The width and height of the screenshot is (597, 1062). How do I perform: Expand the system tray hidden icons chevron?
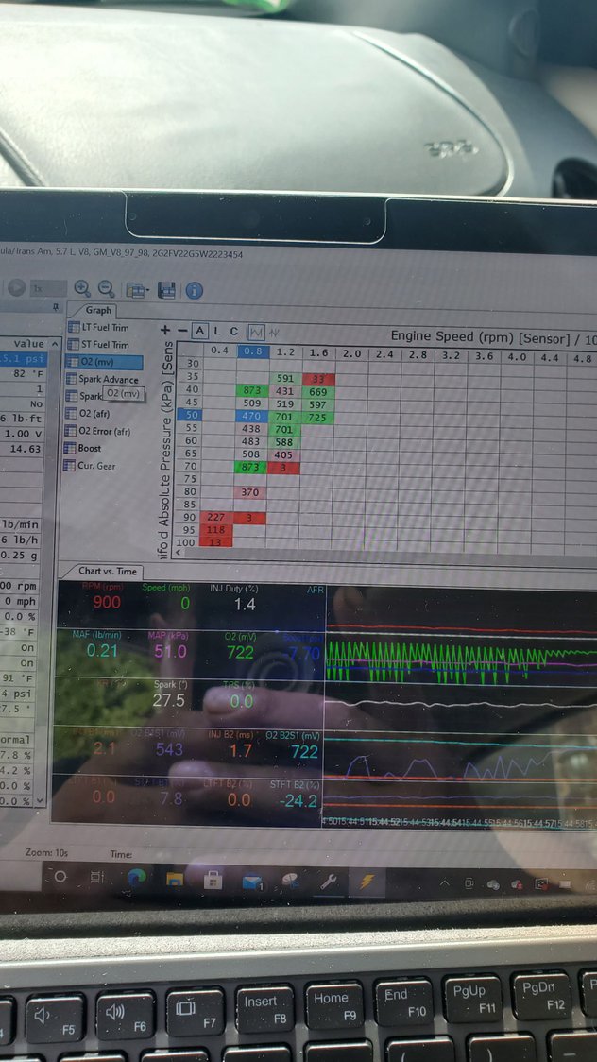point(444,882)
